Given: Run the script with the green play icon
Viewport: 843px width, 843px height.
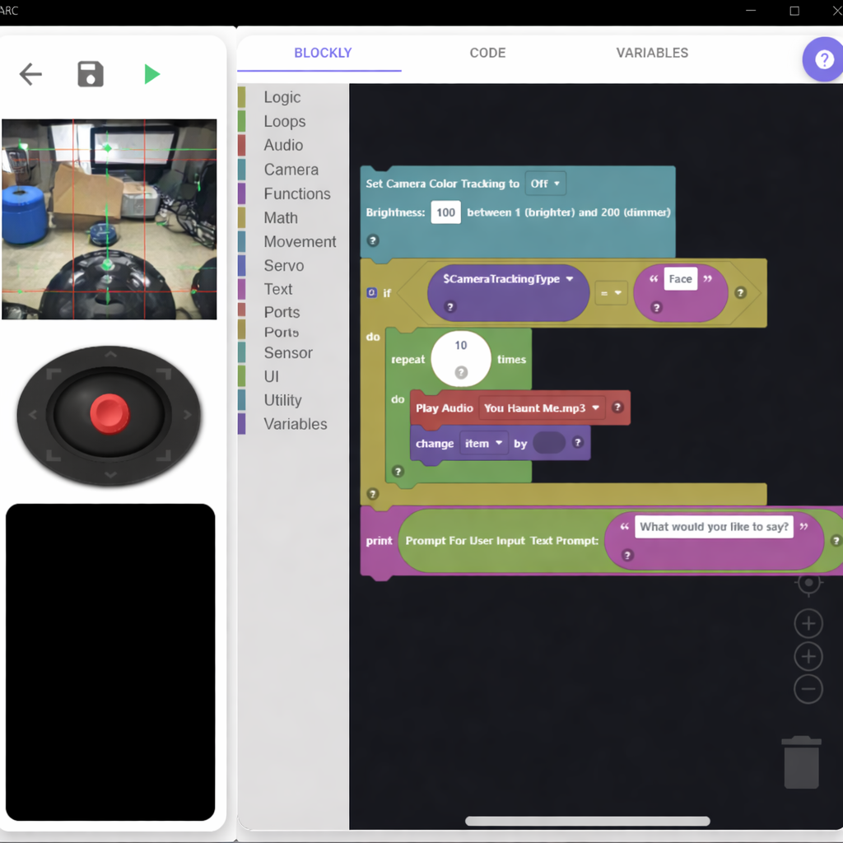Looking at the screenshot, I should [152, 74].
